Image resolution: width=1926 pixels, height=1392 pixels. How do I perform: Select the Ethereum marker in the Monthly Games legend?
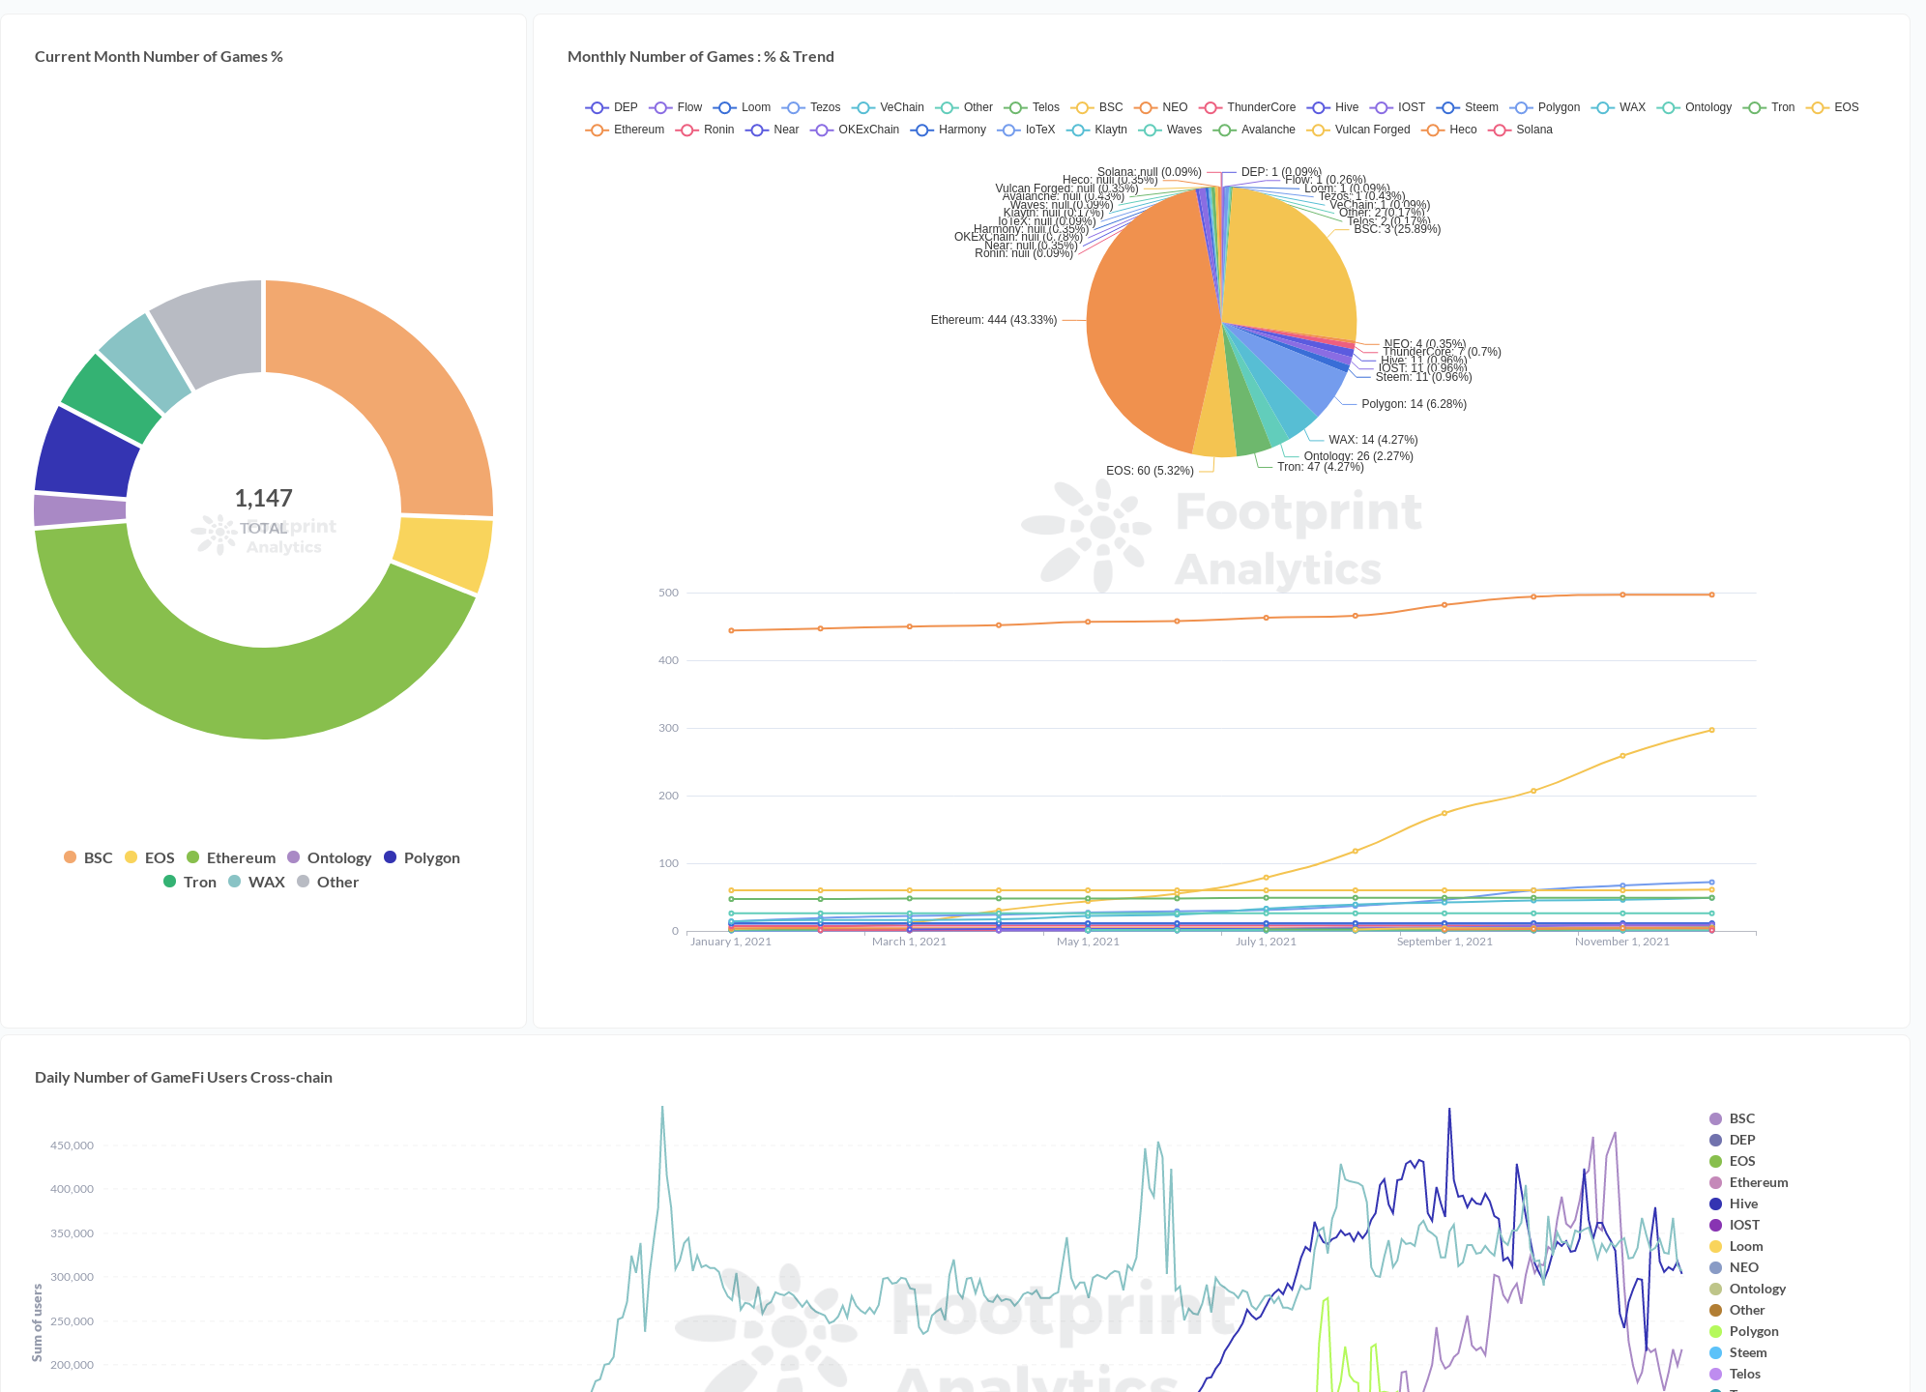point(597,130)
